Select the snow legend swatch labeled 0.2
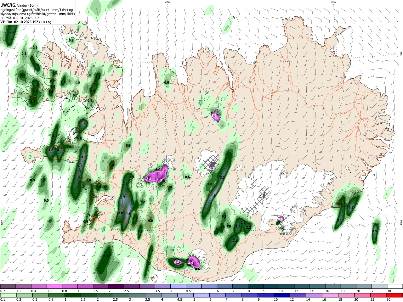Viewport: 403px width, 302px height. click(x=8, y=286)
